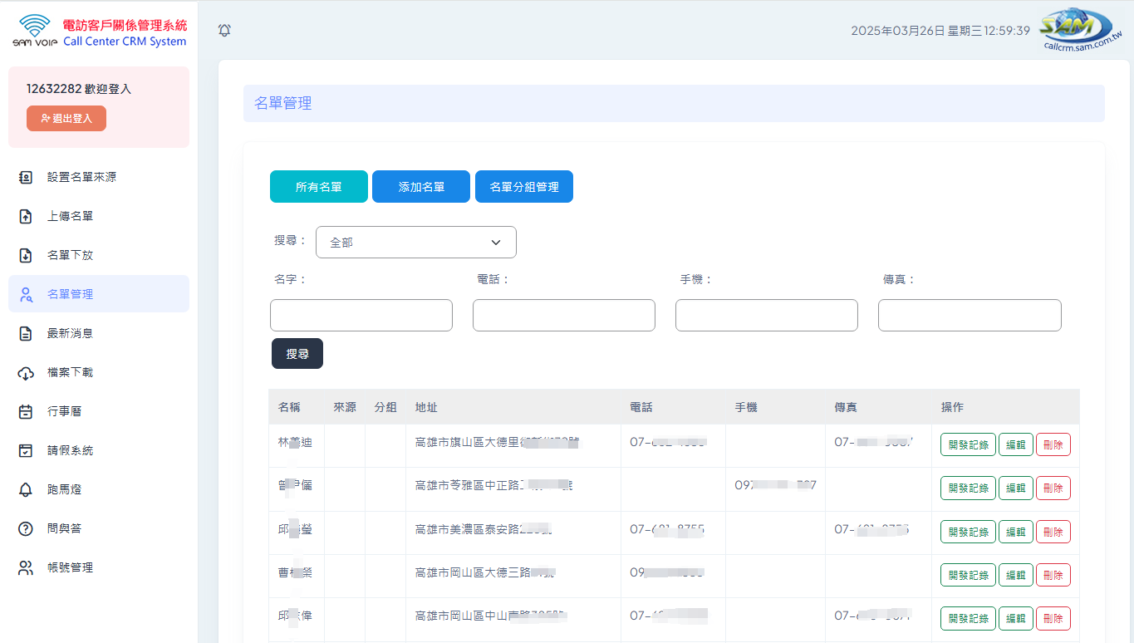Click the 添加名單 button

pyautogui.click(x=420, y=186)
